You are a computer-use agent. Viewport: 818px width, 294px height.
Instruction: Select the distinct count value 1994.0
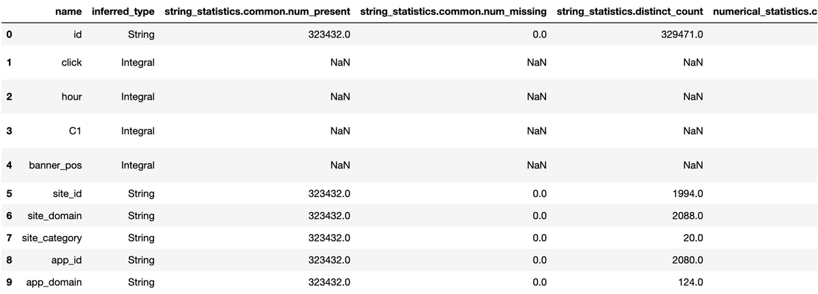pyautogui.click(x=686, y=194)
